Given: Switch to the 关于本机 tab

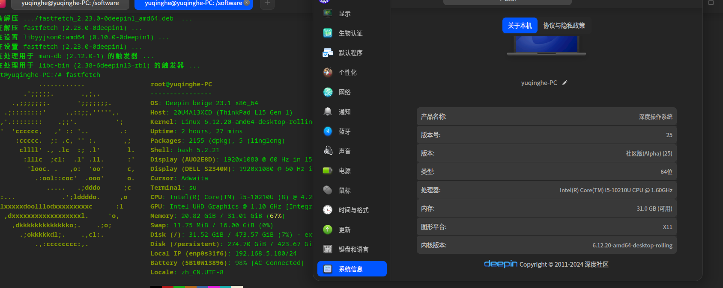Looking at the screenshot, I should pos(520,26).
